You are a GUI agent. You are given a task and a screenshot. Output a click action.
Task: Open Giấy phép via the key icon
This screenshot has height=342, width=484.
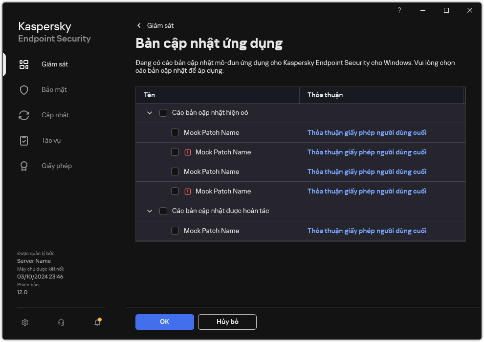pyautogui.click(x=24, y=166)
